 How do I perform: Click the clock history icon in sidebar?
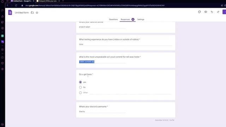point(2,58)
